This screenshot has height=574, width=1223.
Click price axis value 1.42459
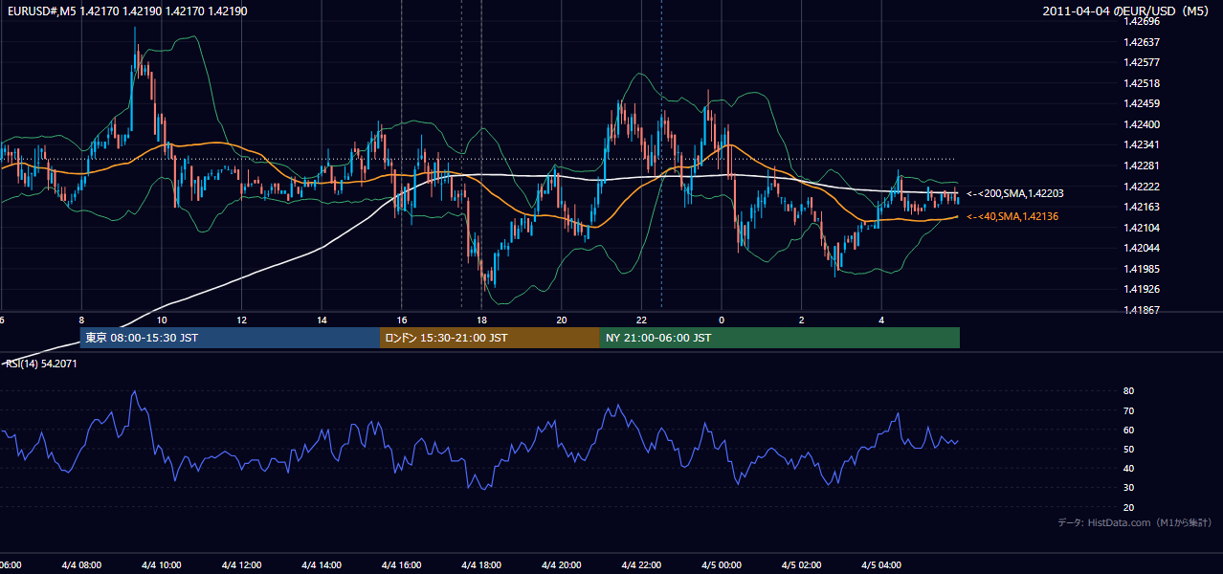pyautogui.click(x=1142, y=103)
